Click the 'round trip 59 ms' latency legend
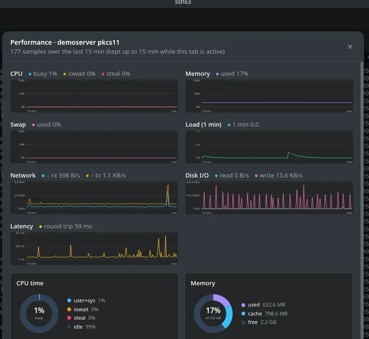The height and width of the screenshot is (339, 369). coord(65,226)
